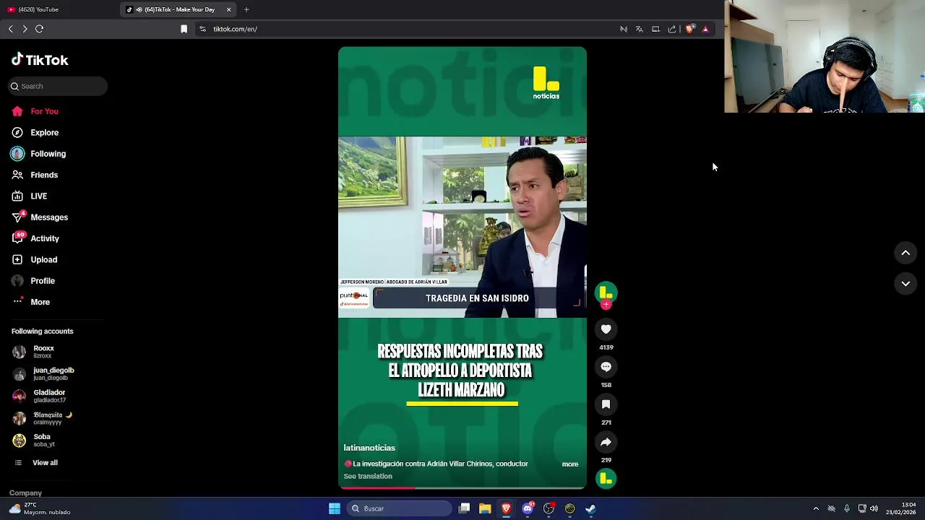Open Steam from the taskbar
The image size is (925, 520).
(590, 508)
